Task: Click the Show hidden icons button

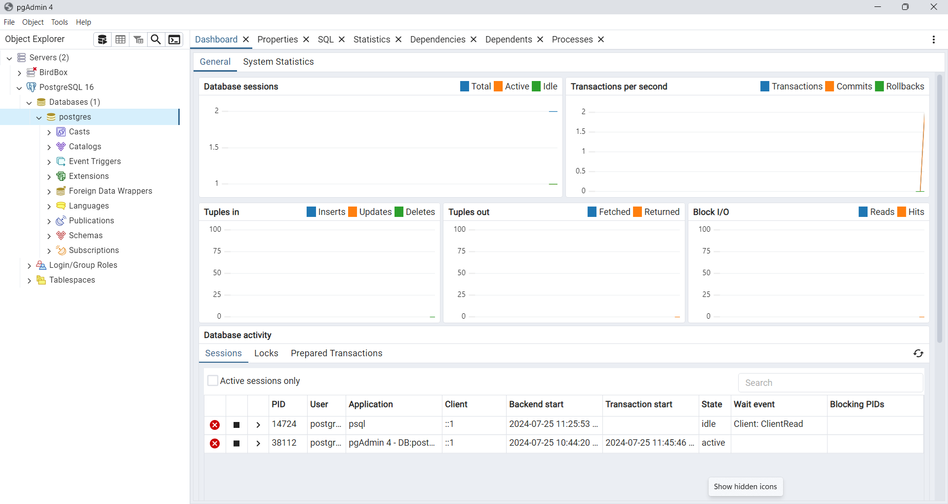Action: click(745, 487)
